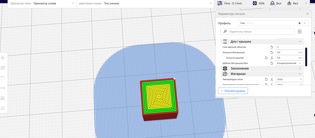
Task: Select the Scale tool in left toolbar
Action: coord(3,68)
